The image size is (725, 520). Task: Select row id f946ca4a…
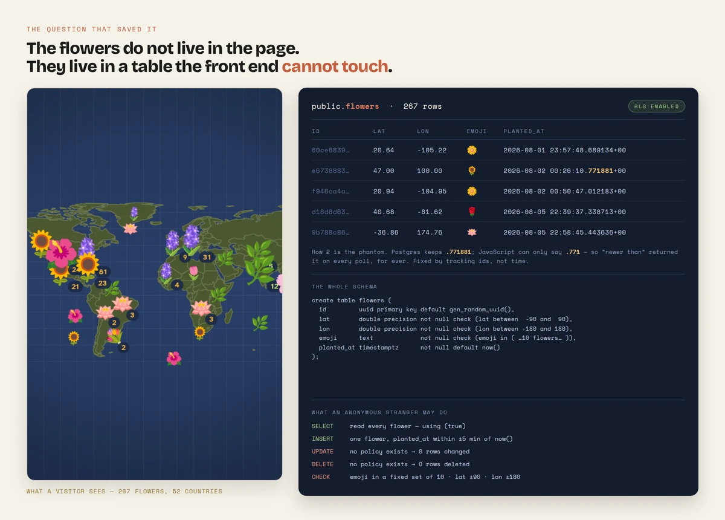point(330,191)
